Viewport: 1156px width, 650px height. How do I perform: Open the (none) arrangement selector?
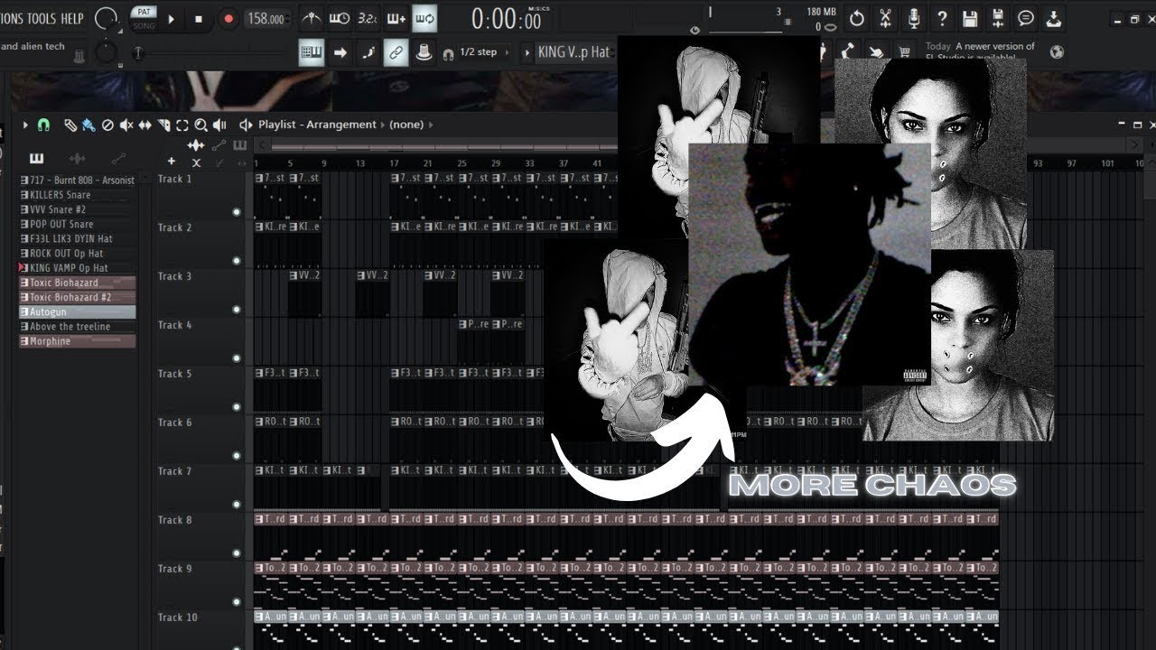click(406, 125)
